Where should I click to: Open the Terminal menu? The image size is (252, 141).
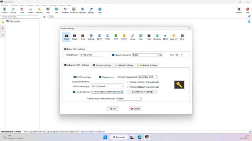[4, 5]
